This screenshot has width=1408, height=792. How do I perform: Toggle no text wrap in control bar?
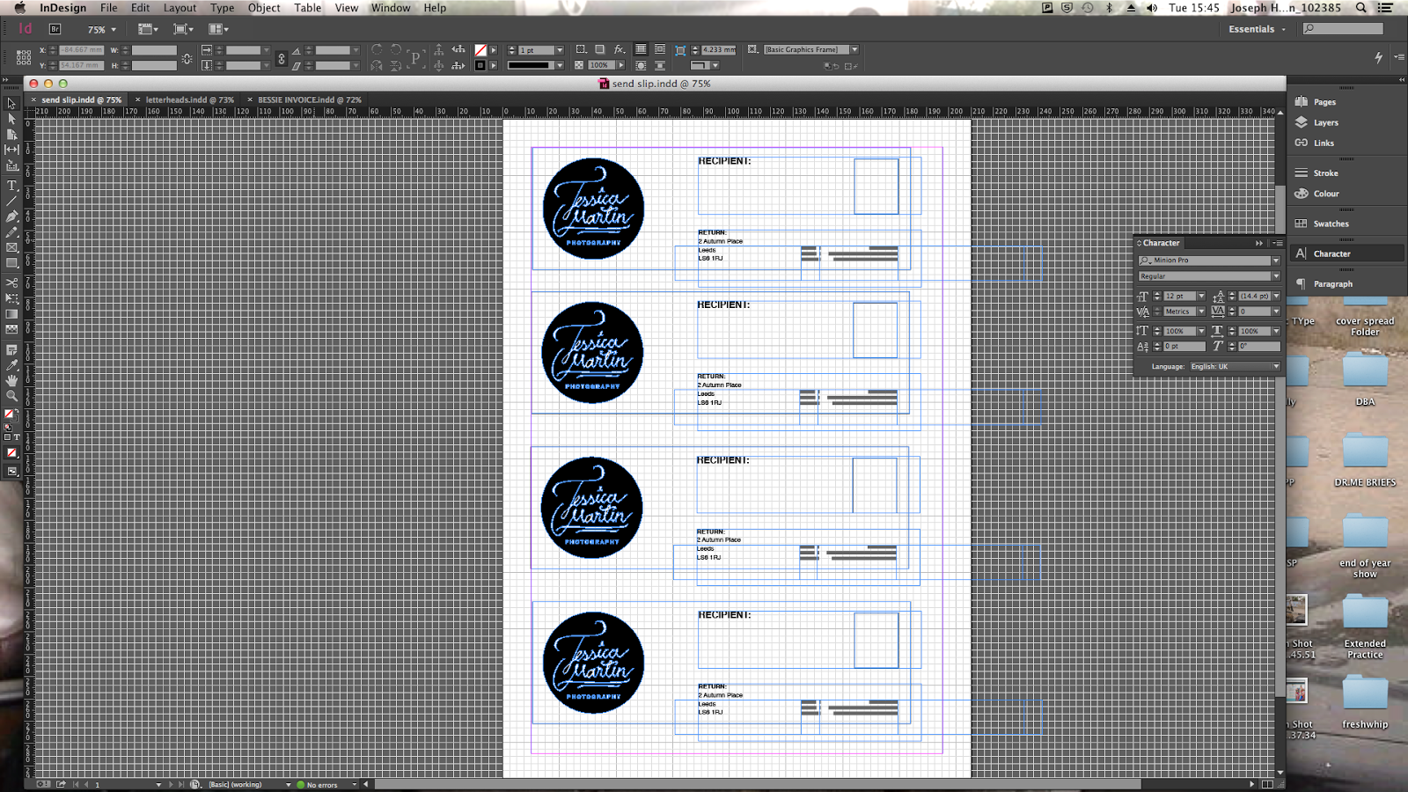(x=641, y=49)
